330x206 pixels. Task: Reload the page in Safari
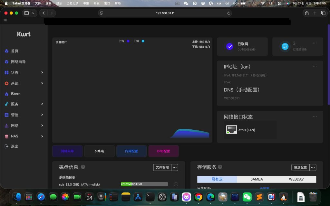click(x=229, y=13)
